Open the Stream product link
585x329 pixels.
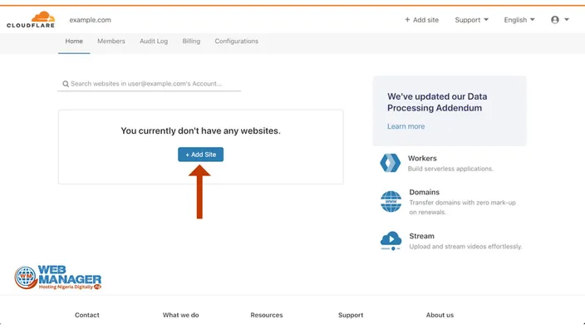(x=421, y=236)
